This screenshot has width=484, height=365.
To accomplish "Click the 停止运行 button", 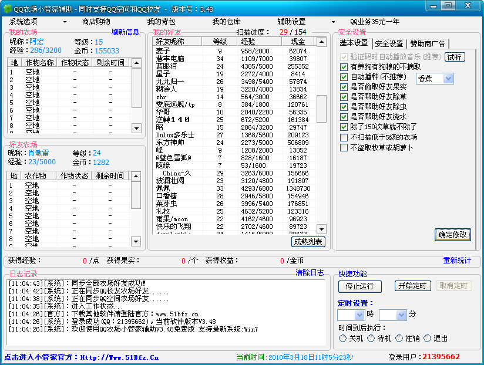I will [359, 286].
